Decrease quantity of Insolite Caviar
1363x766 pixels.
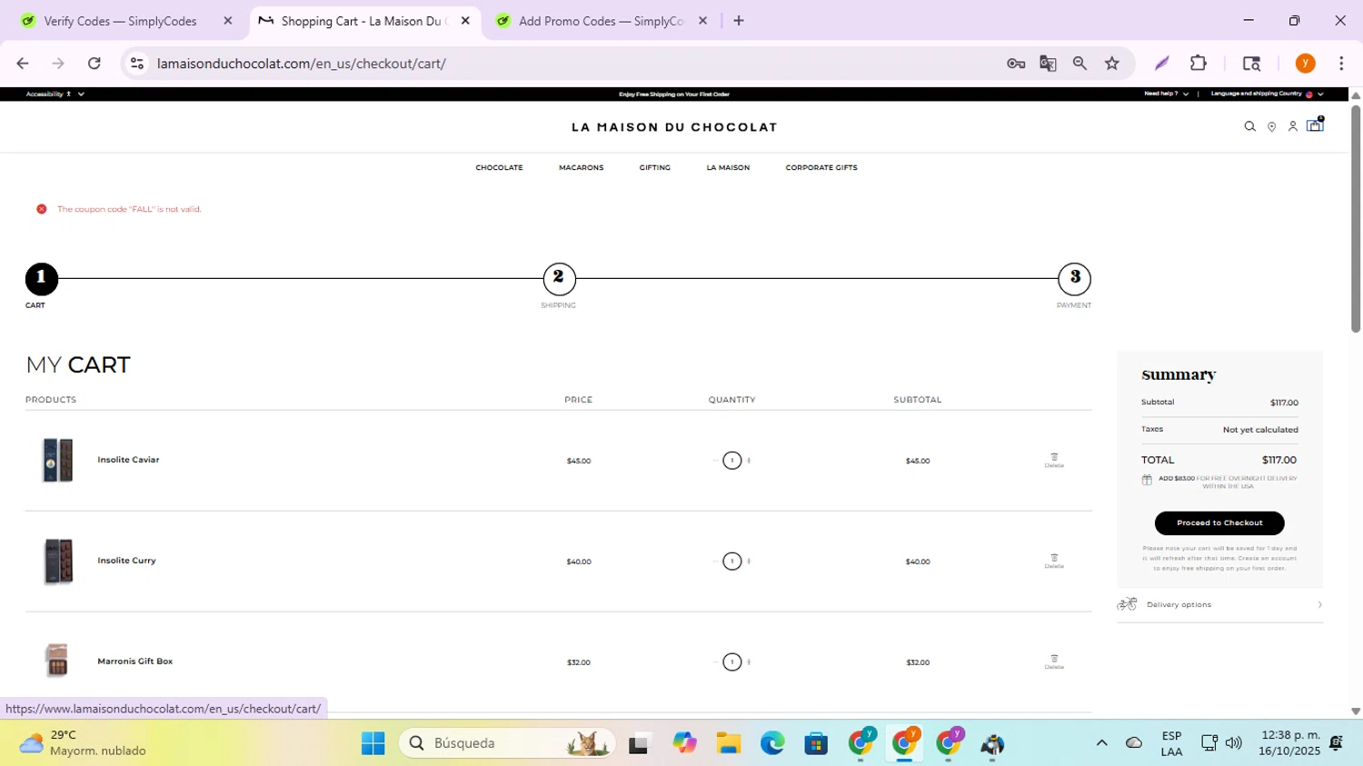coord(715,461)
